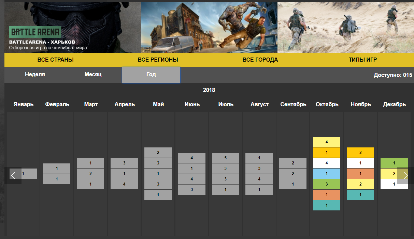Click the gray 3 cell in Апрель

tap(124, 163)
